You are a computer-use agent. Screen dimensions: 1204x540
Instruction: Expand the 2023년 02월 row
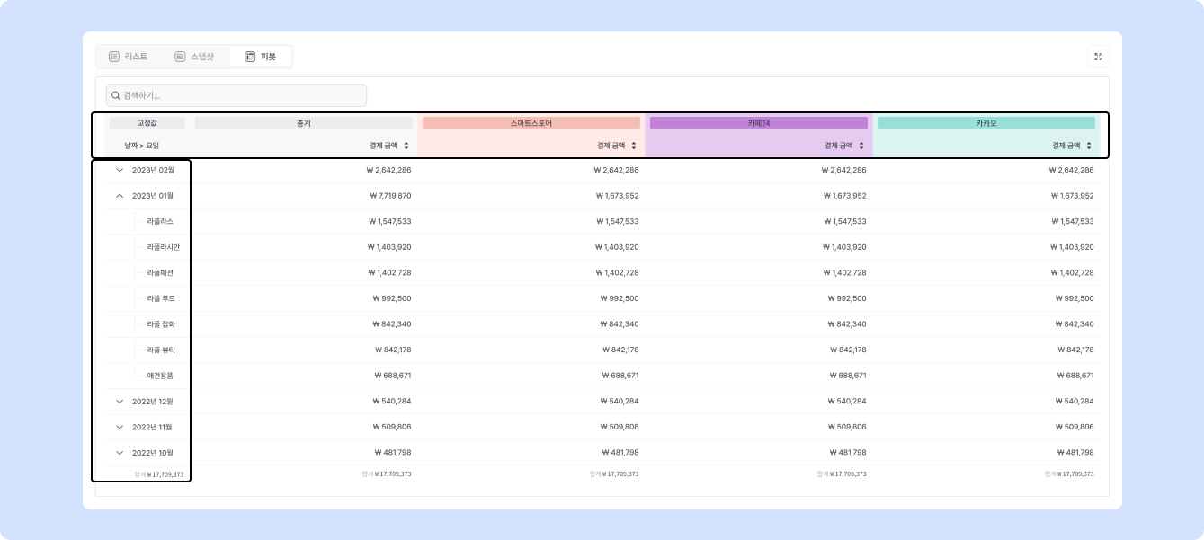click(x=120, y=170)
